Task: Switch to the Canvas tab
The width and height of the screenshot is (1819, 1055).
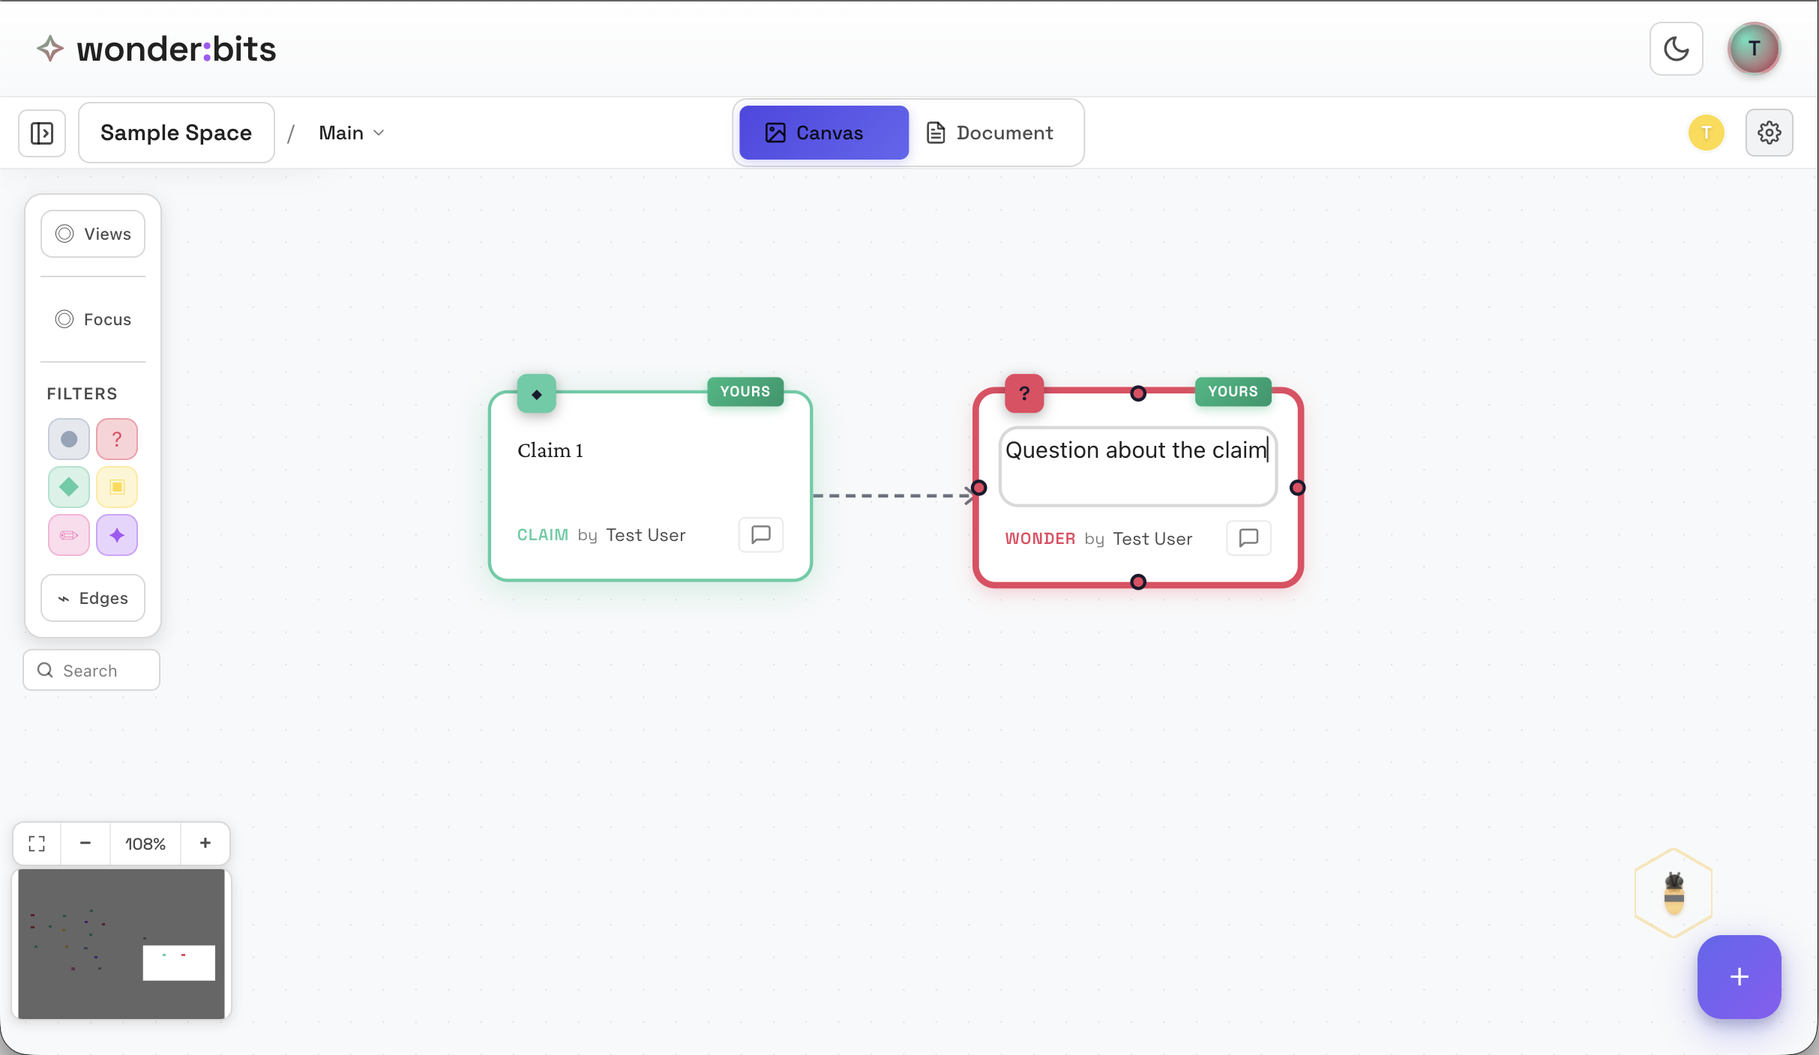Action: tap(823, 133)
